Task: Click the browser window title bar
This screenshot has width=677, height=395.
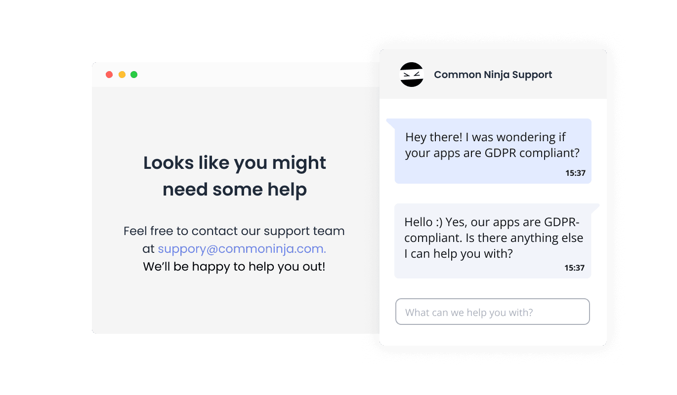Action: coord(236,75)
